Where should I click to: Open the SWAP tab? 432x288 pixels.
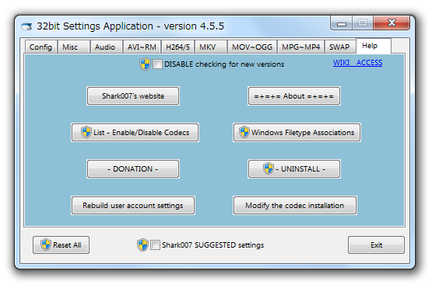point(340,47)
